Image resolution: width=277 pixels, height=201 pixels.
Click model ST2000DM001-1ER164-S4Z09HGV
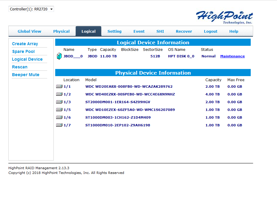pos(118,102)
